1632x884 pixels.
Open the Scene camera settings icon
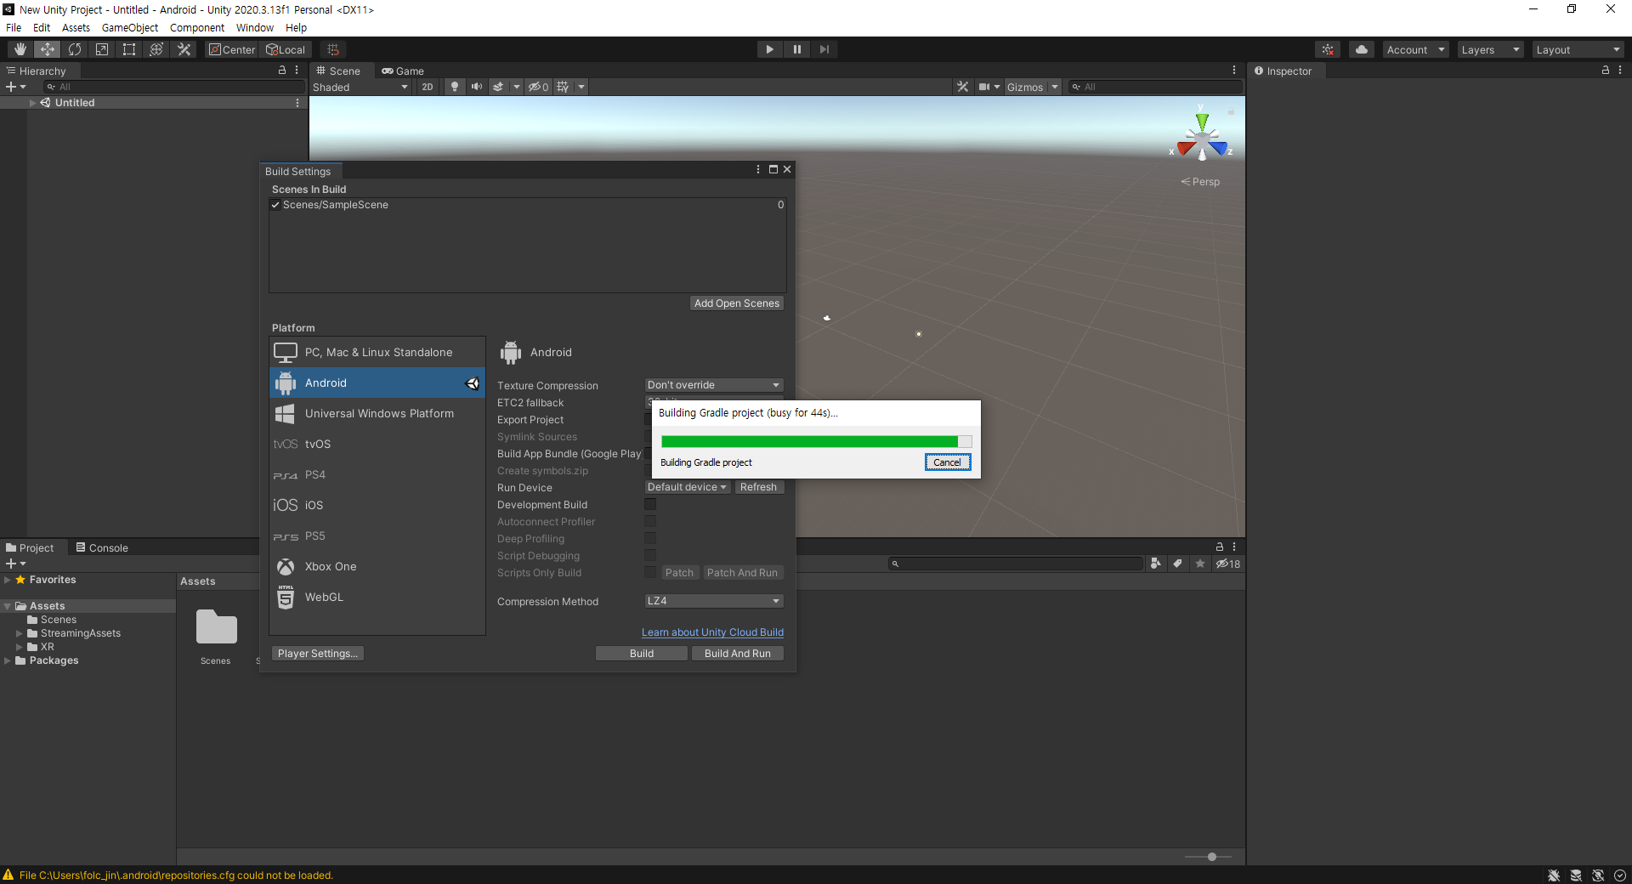(x=983, y=87)
